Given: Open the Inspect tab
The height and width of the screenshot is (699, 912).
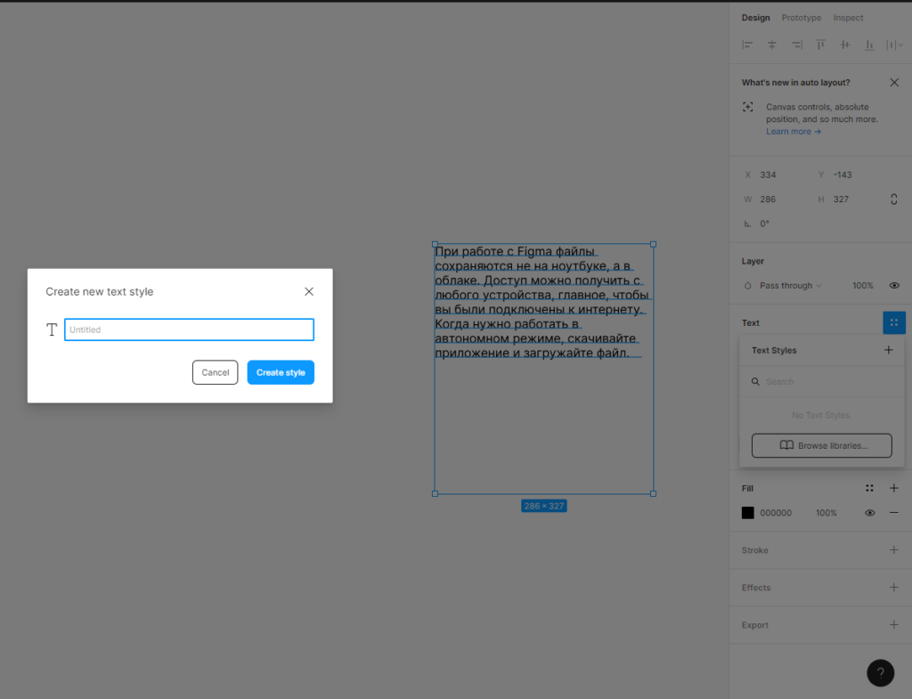Looking at the screenshot, I should 848,18.
